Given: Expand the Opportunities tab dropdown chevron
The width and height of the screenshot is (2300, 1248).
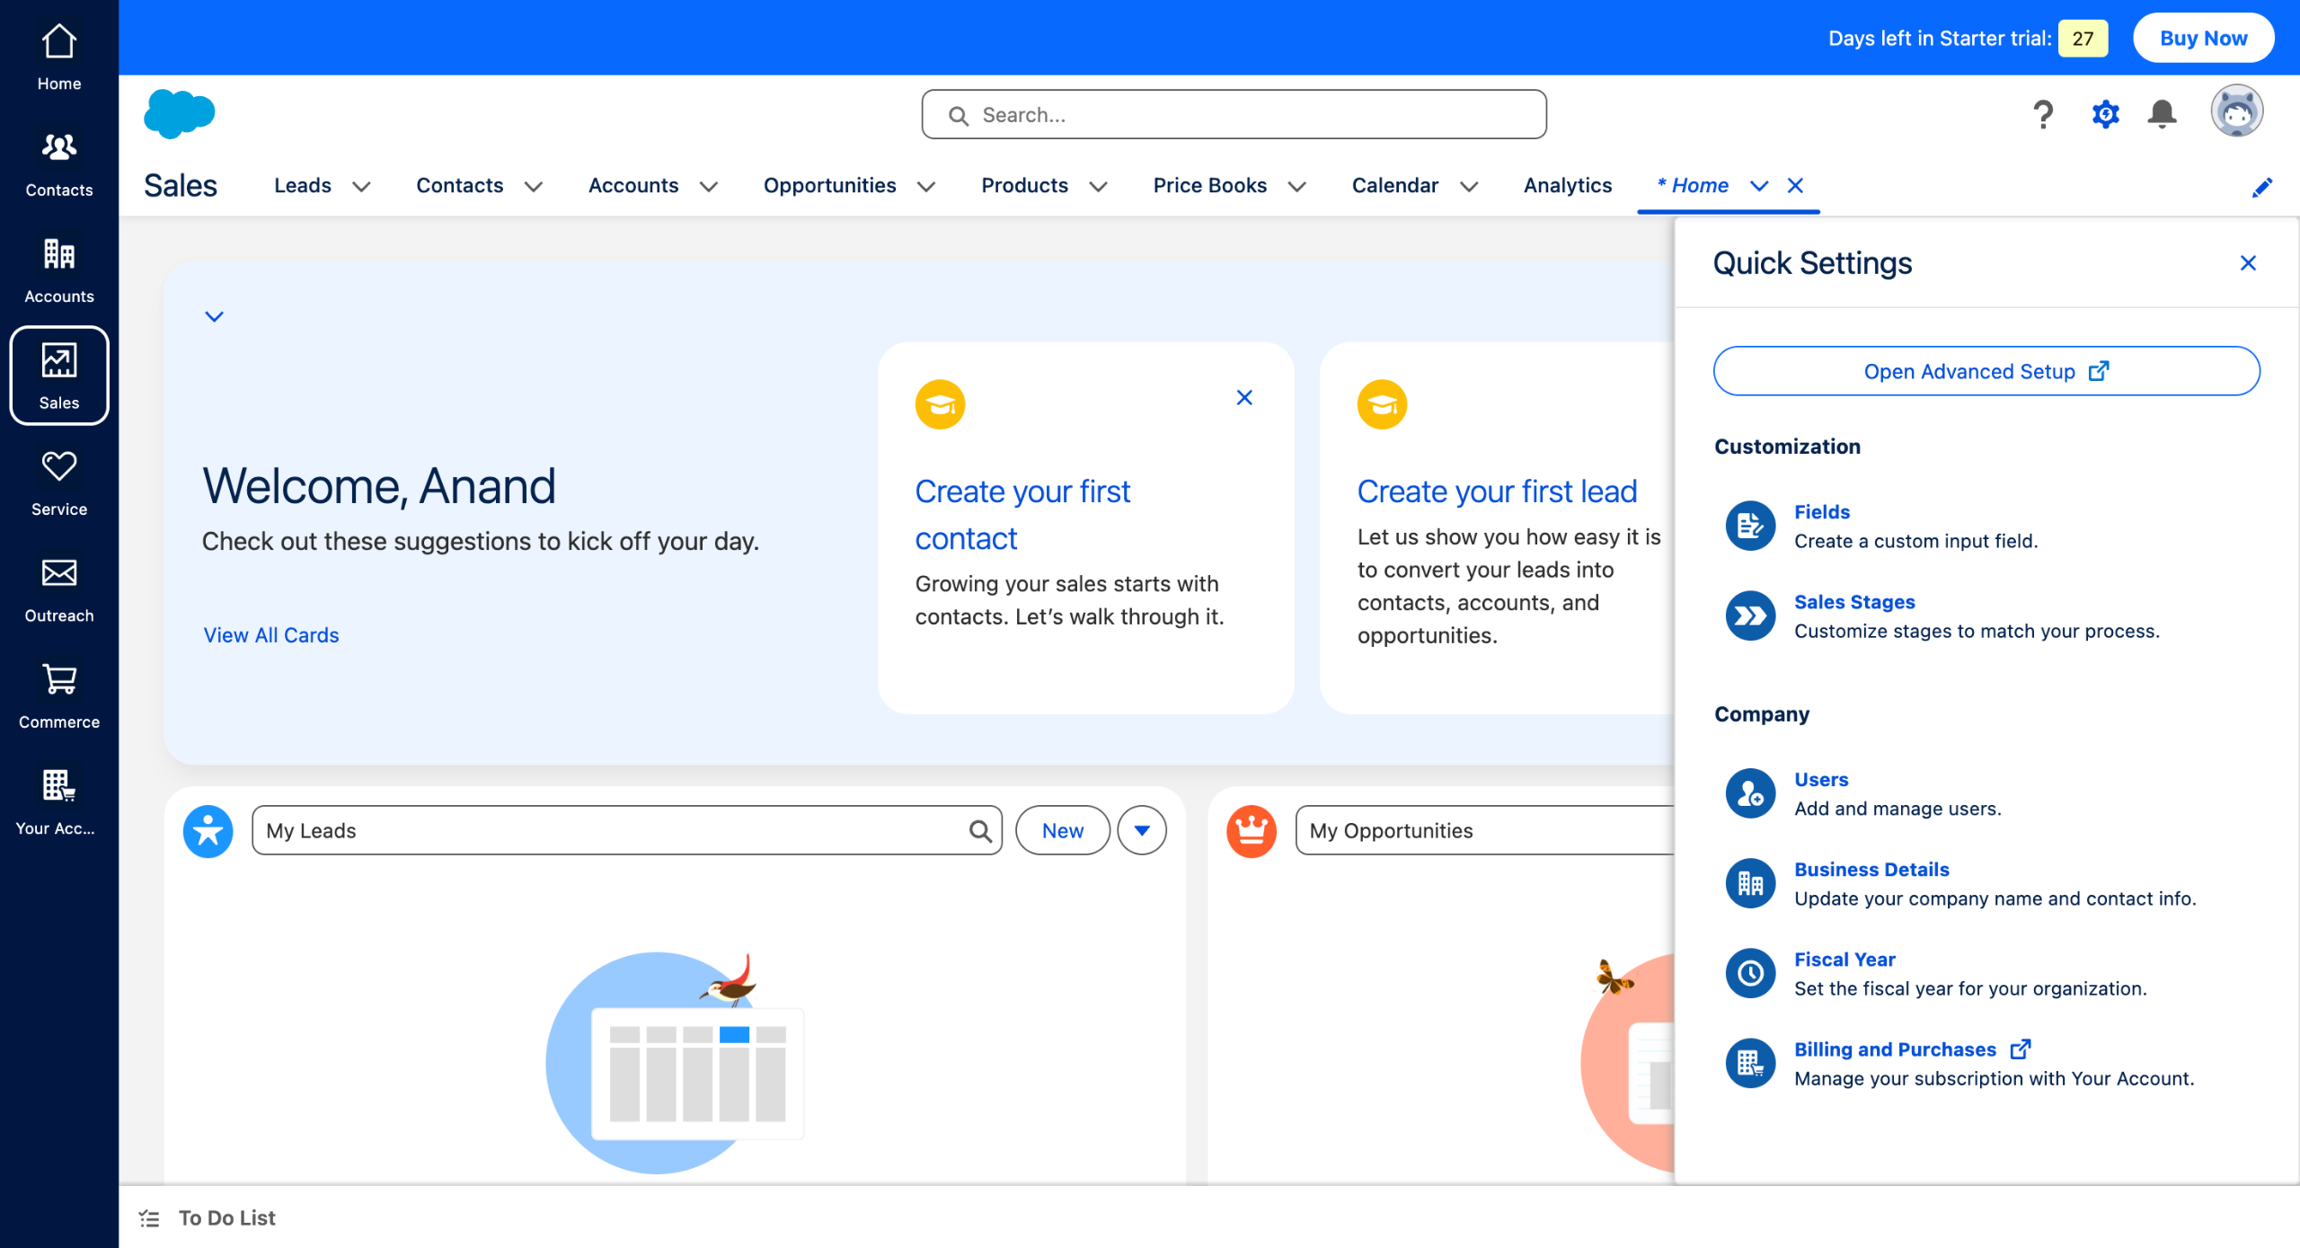Looking at the screenshot, I should pos(926,187).
